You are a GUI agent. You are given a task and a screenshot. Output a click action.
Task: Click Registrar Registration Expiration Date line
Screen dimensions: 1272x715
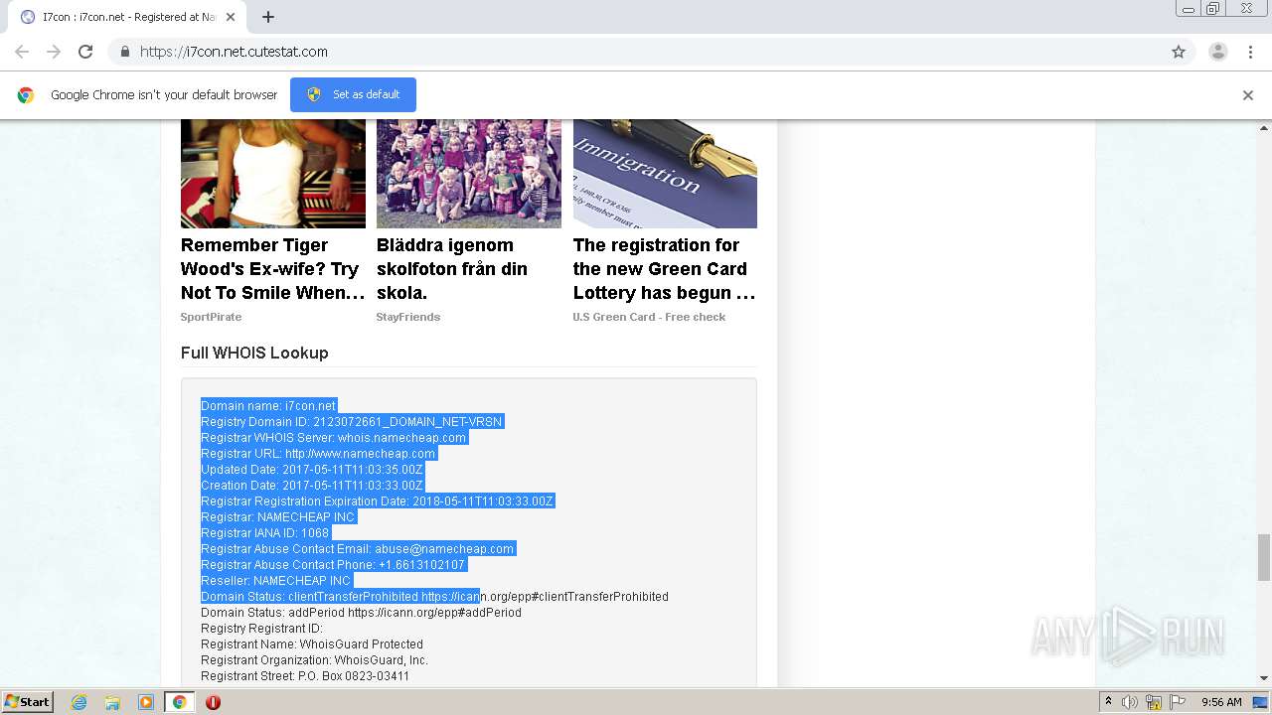[x=377, y=500]
